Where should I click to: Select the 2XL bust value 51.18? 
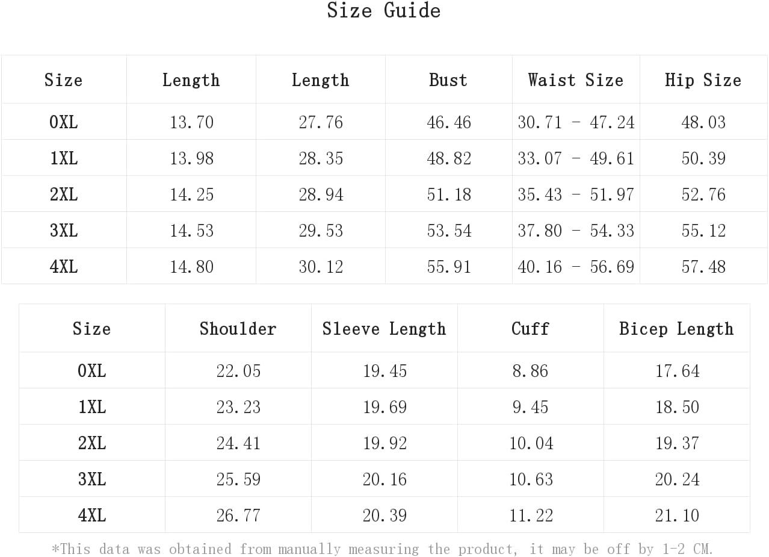click(x=449, y=194)
